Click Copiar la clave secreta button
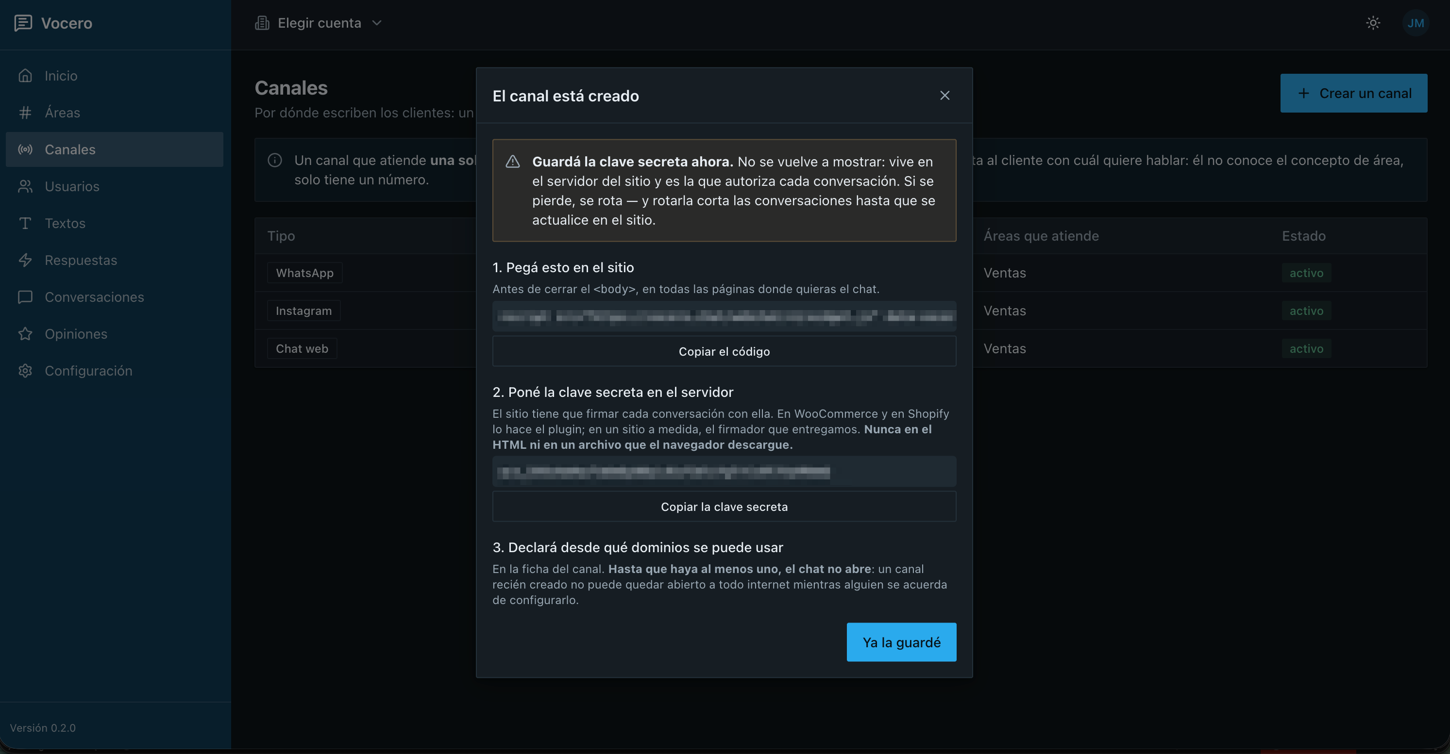This screenshot has height=754, width=1450. tap(724, 507)
